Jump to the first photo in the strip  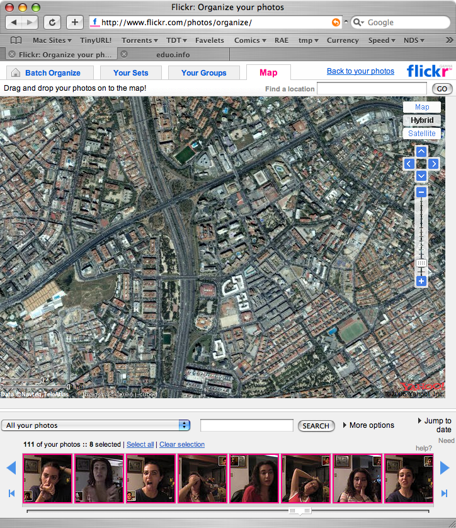tap(12, 493)
